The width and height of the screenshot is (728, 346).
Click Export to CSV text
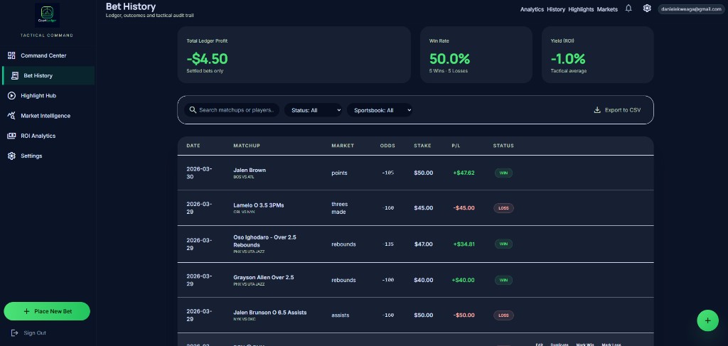[623, 110]
